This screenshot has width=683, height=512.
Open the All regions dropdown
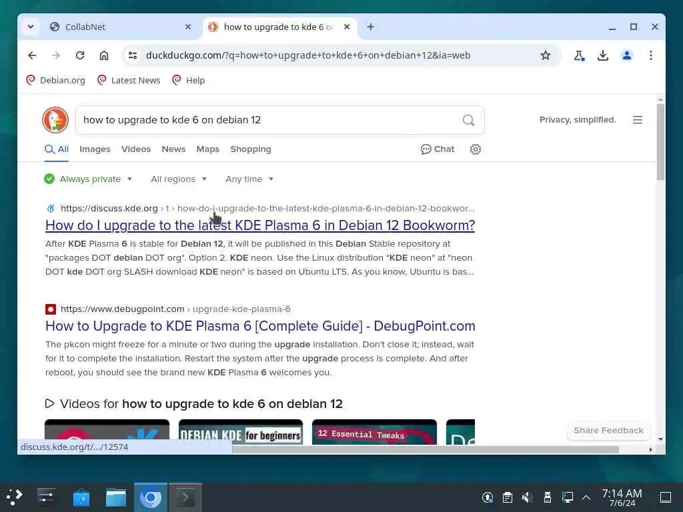tap(179, 179)
